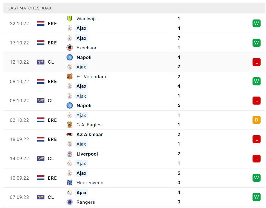Screen dimensions: 266x208
Task: Select the AZ Alkmaar logo
Action: [69, 134]
